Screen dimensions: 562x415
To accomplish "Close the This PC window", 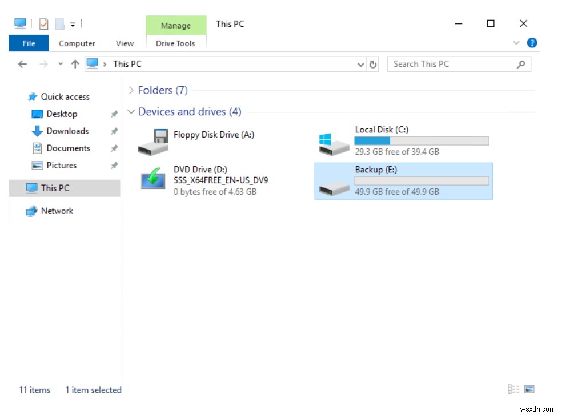I will (523, 23).
